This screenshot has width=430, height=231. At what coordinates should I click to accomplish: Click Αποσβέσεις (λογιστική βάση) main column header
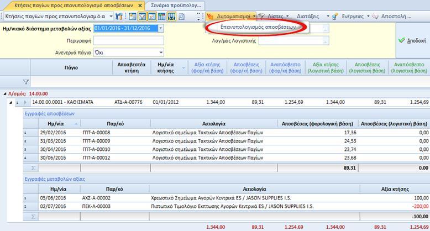[367, 67]
